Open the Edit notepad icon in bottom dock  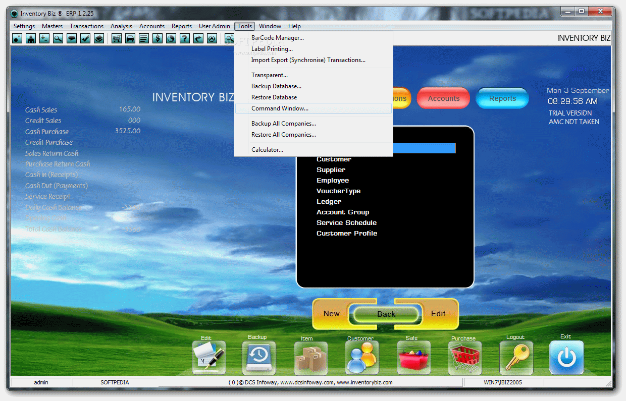pyautogui.click(x=209, y=358)
